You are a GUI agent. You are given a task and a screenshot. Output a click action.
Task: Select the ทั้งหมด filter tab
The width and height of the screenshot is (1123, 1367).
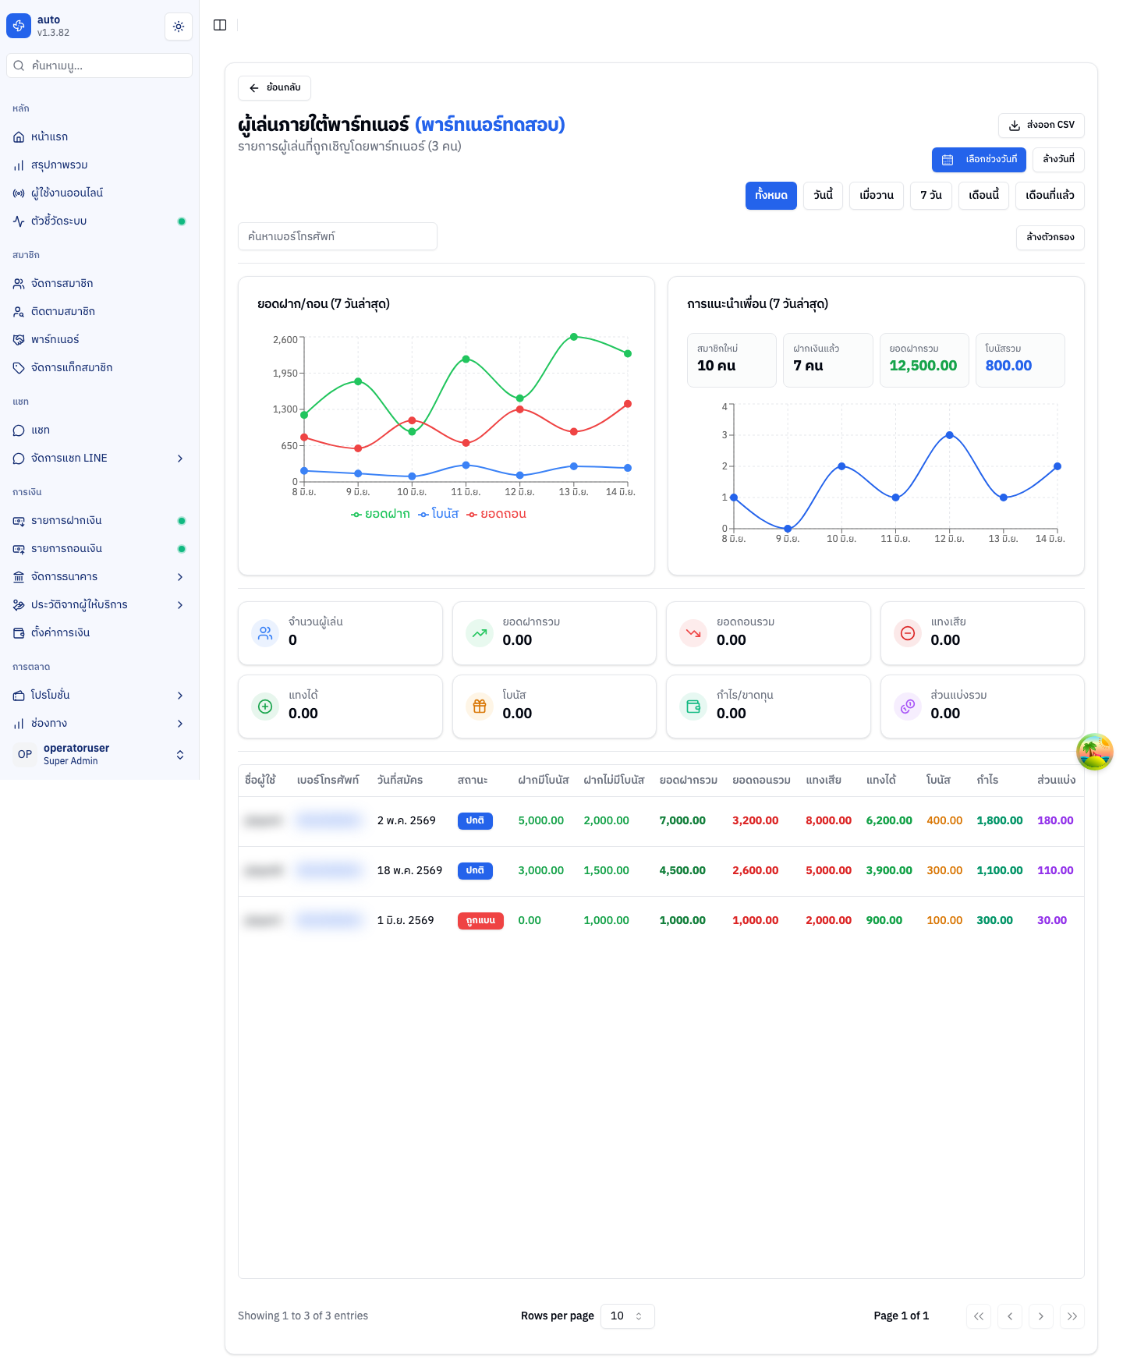point(771,196)
